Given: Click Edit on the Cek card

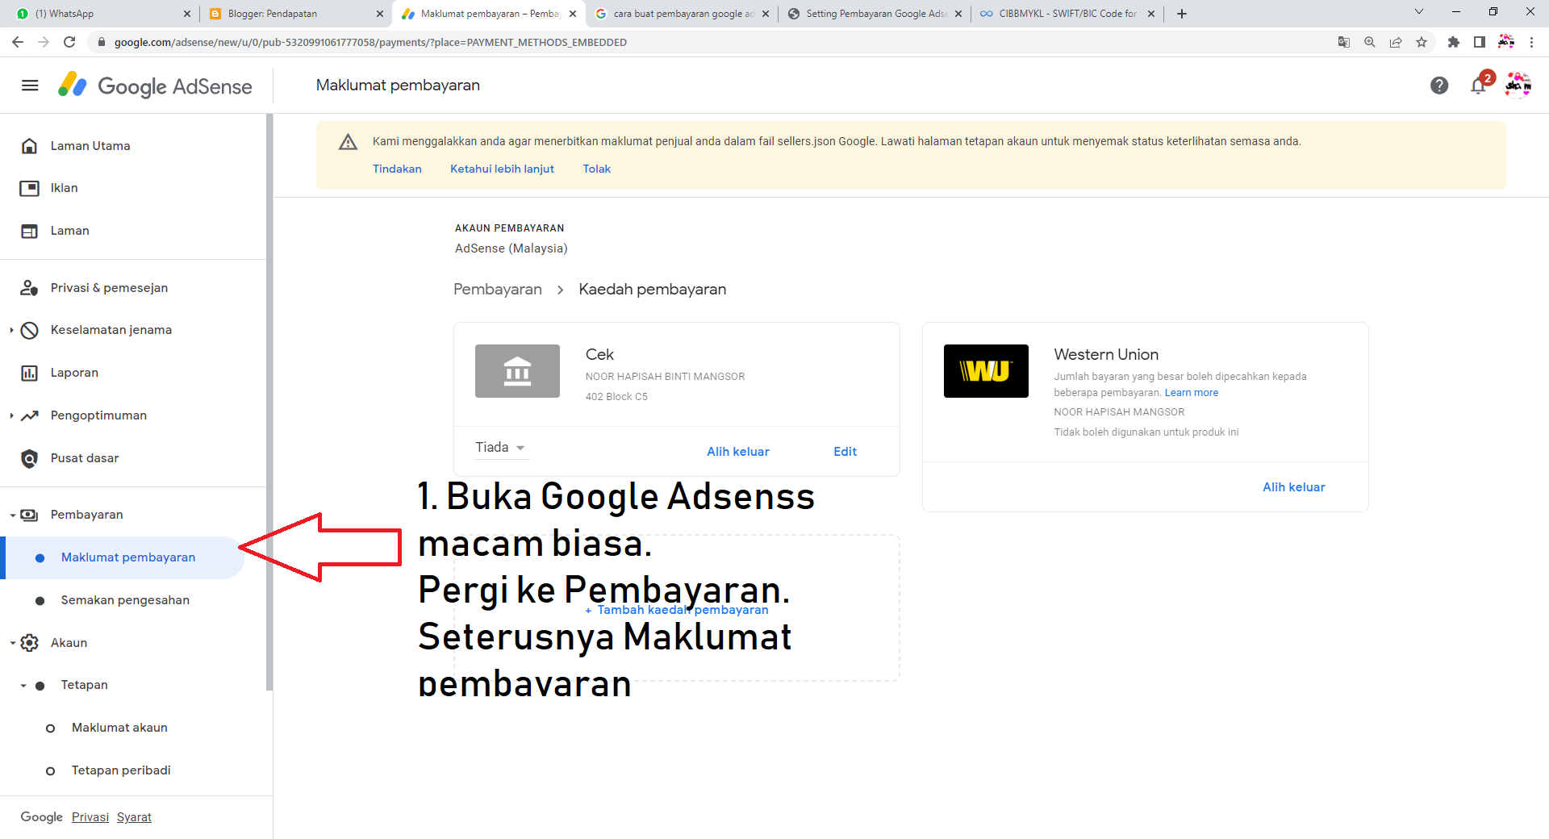Looking at the screenshot, I should (845, 452).
